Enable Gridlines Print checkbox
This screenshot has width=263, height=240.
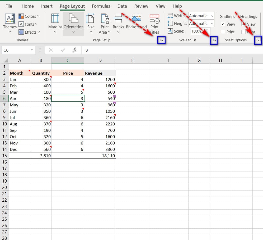click(223, 32)
